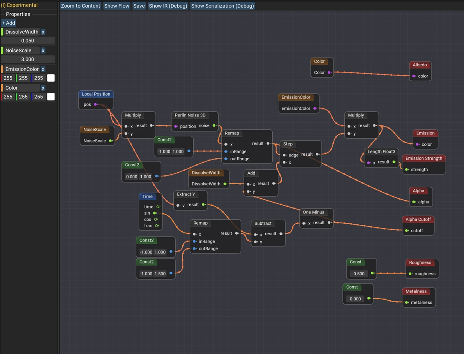The width and height of the screenshot is (464, 354).
Task: Click Show Serialization (Debug)
Action: click(222, 6)
